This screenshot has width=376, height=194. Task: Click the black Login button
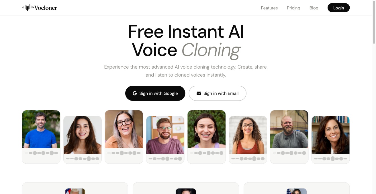[x=338, y=8]
